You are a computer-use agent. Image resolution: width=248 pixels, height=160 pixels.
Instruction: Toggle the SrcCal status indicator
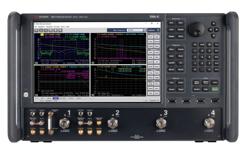tap(78, 98)
